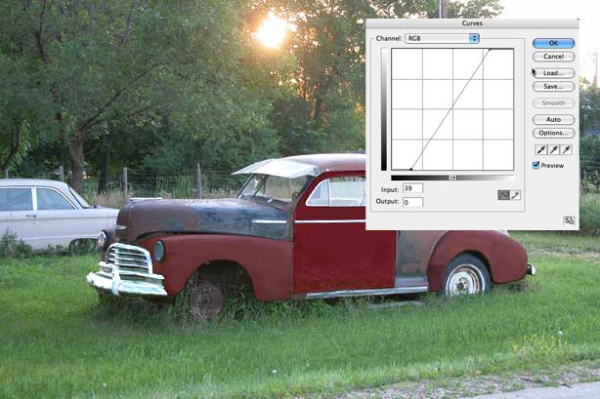Open the Channel RGB dropdown
Image resolution: width=600 pixels, height=399 pixels.
pos(442,38)
